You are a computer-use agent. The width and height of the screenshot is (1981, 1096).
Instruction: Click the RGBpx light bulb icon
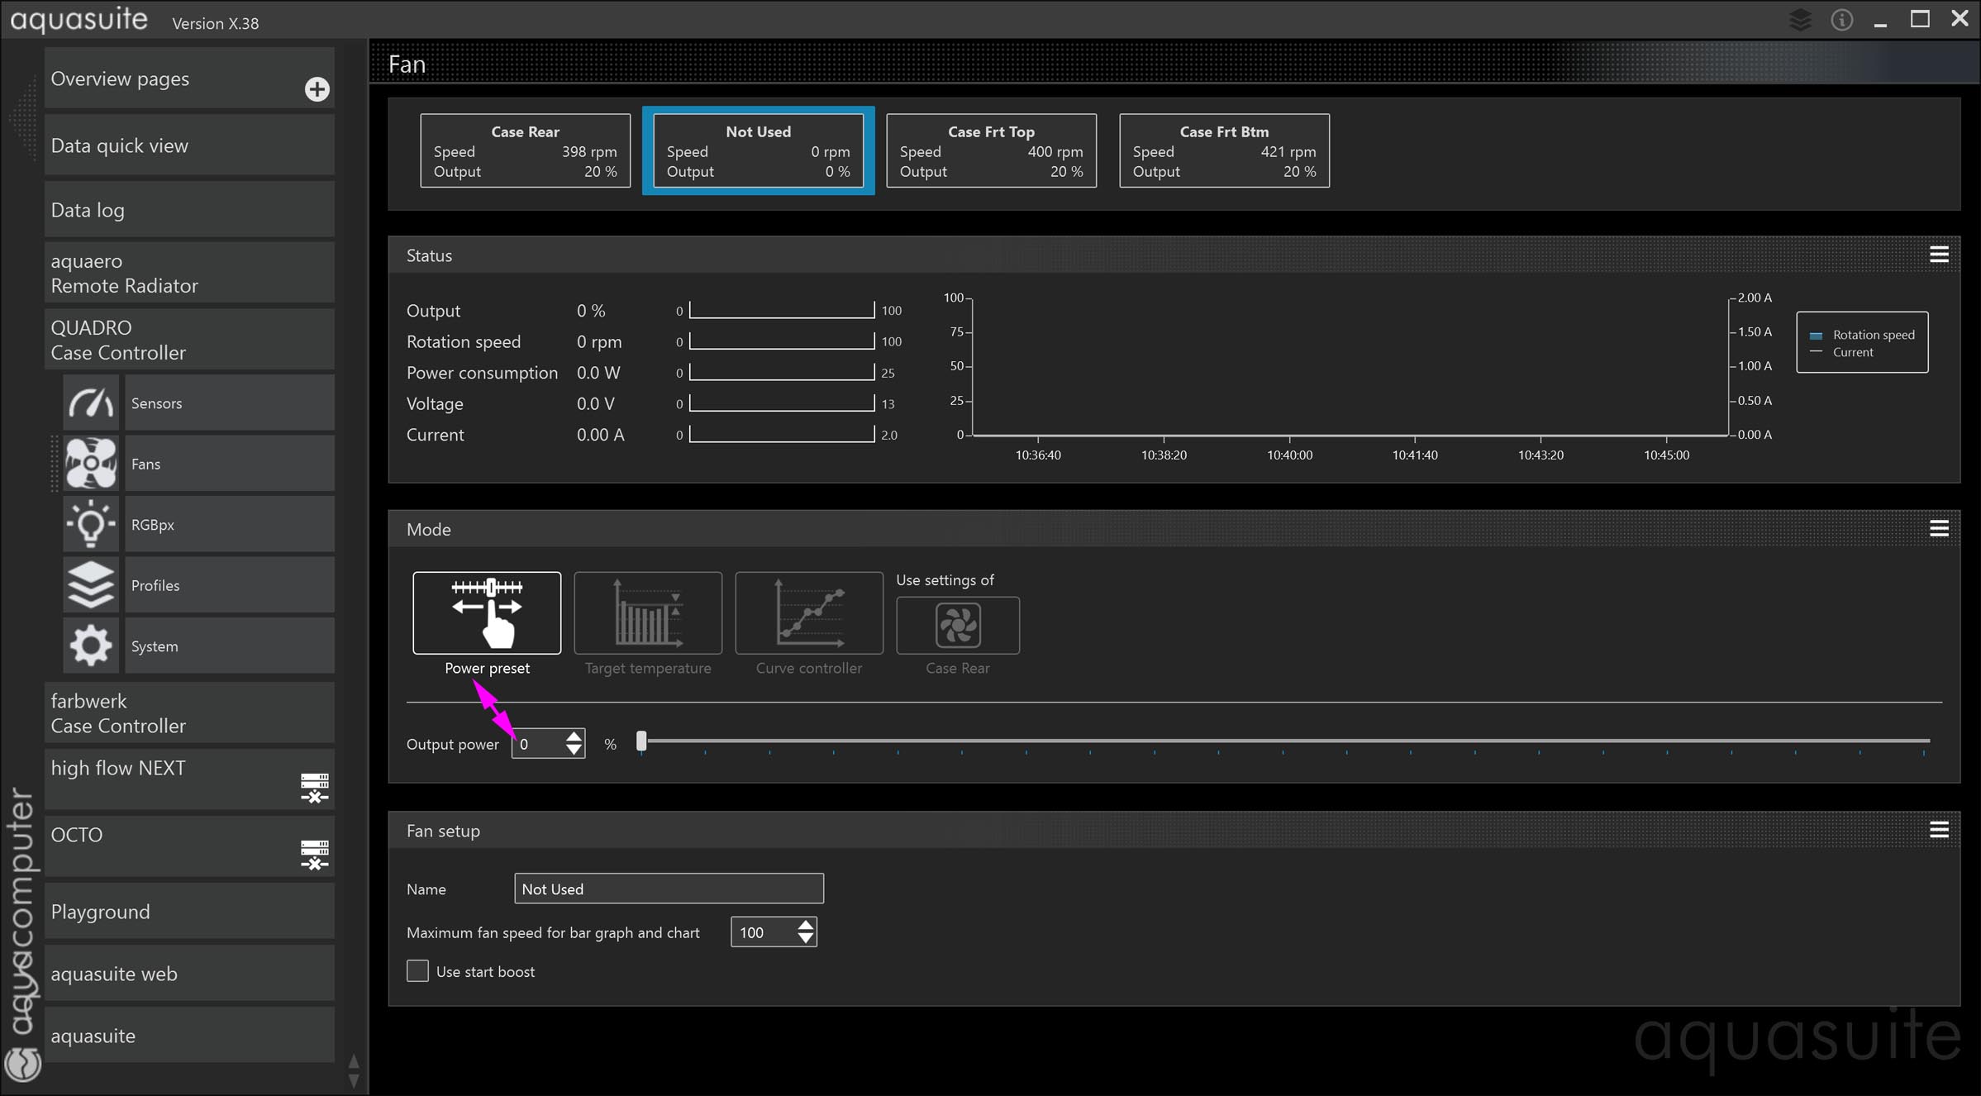click(91, 524)
